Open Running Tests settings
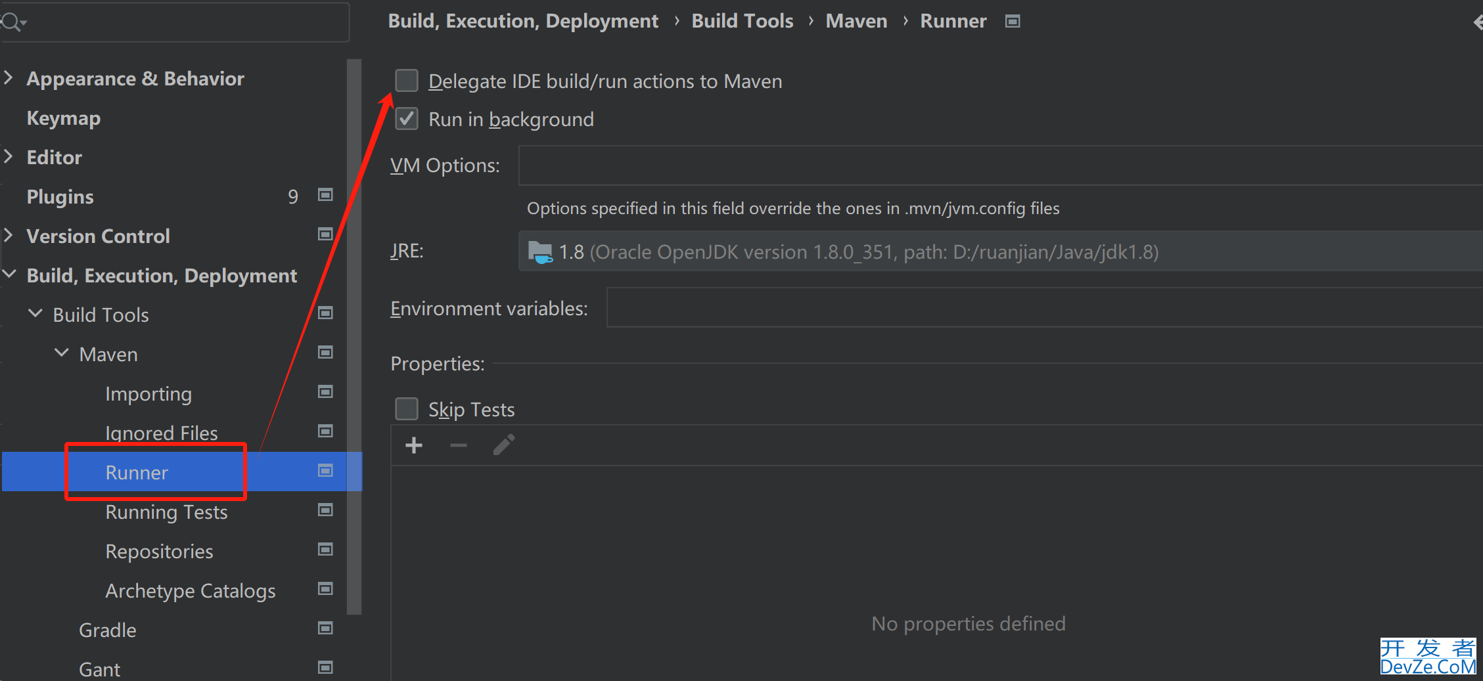This screenshot has height=681, width=1483. (166, 512)
